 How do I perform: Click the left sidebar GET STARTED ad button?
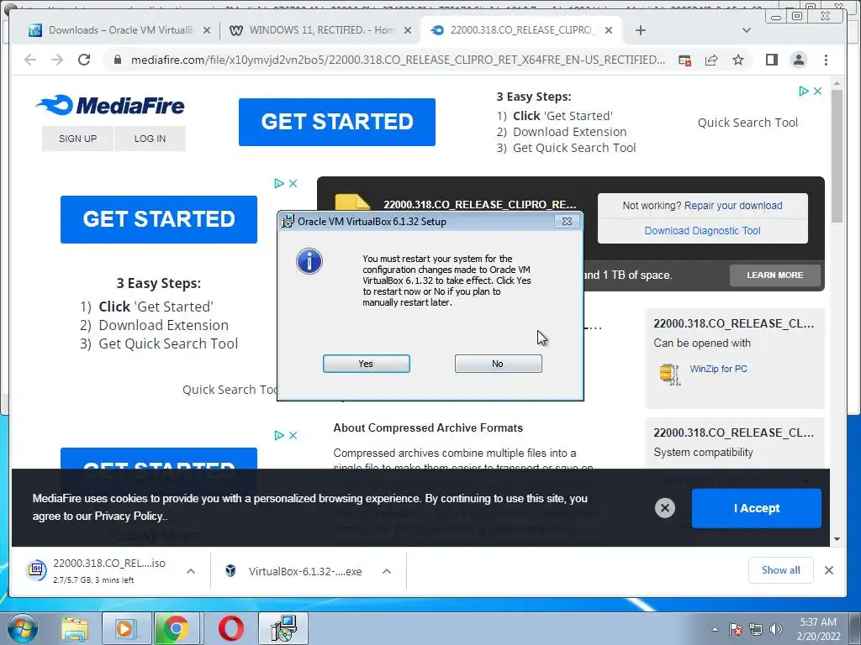click(x=159, y=219)
